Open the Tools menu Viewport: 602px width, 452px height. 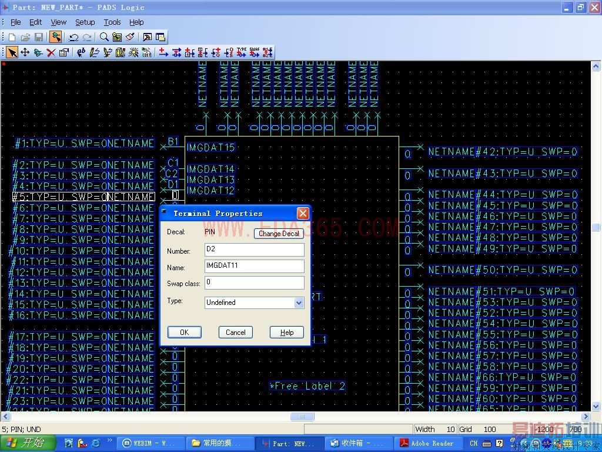coord(112,22)
